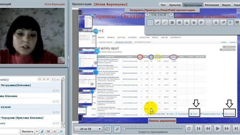Click the panel divider collapse handle
This screenshot has width=240, height=135.
tap(68, 61)
